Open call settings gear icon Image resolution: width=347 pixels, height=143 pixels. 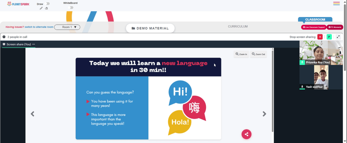pos(4,37)
